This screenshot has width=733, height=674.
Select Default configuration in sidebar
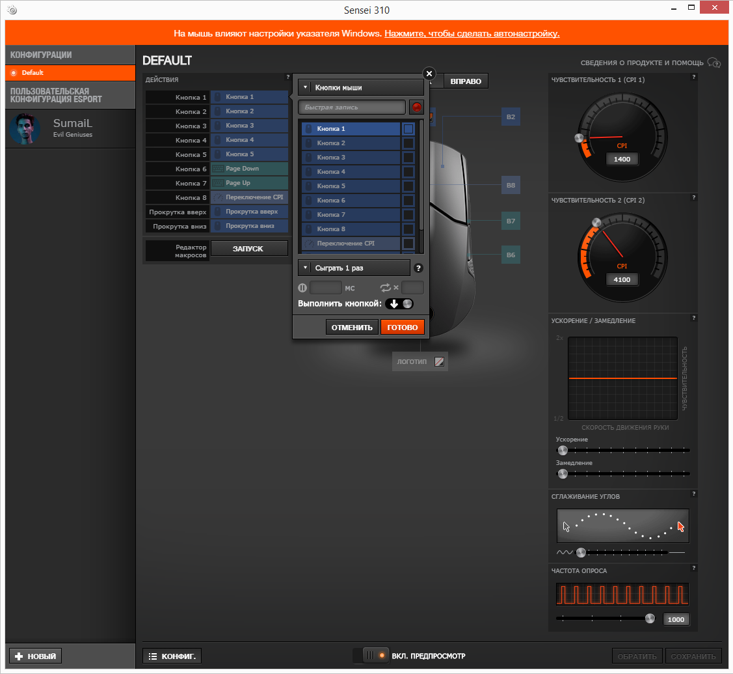(x=70, y=72)
